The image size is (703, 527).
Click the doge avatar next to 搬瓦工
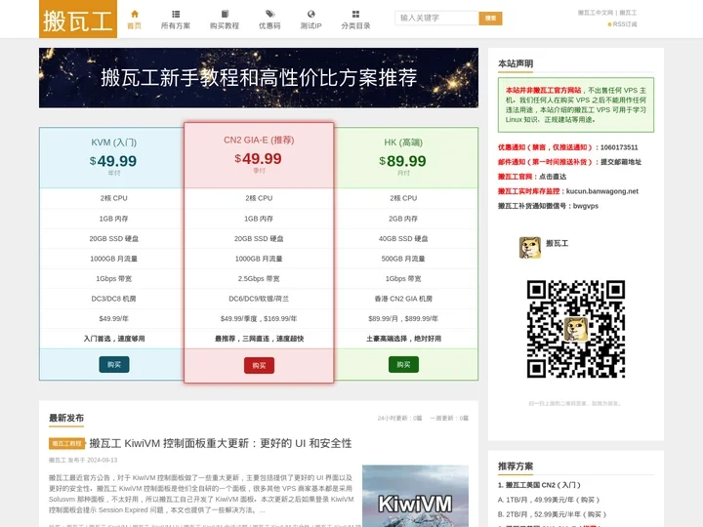coord(530,247)
